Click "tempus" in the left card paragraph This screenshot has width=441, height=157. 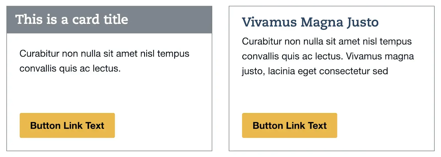tap(173, 53)
